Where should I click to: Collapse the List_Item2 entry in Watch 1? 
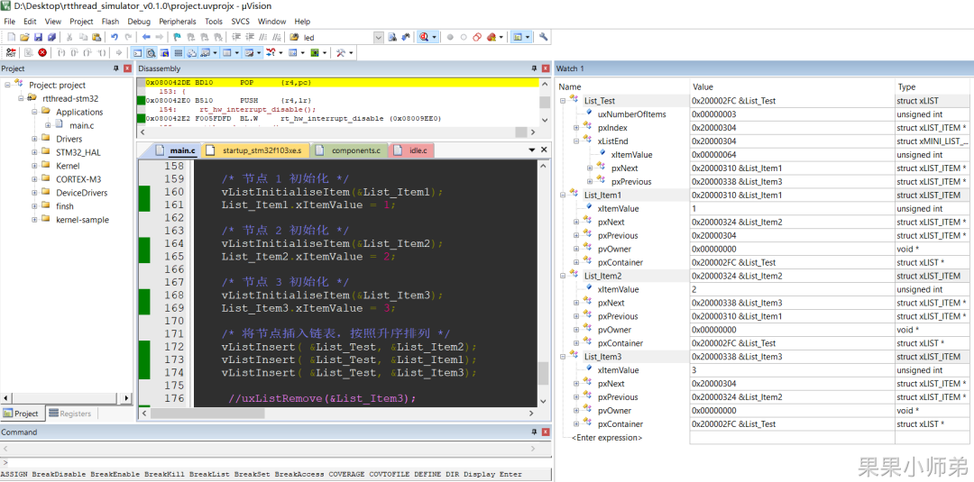563,276
